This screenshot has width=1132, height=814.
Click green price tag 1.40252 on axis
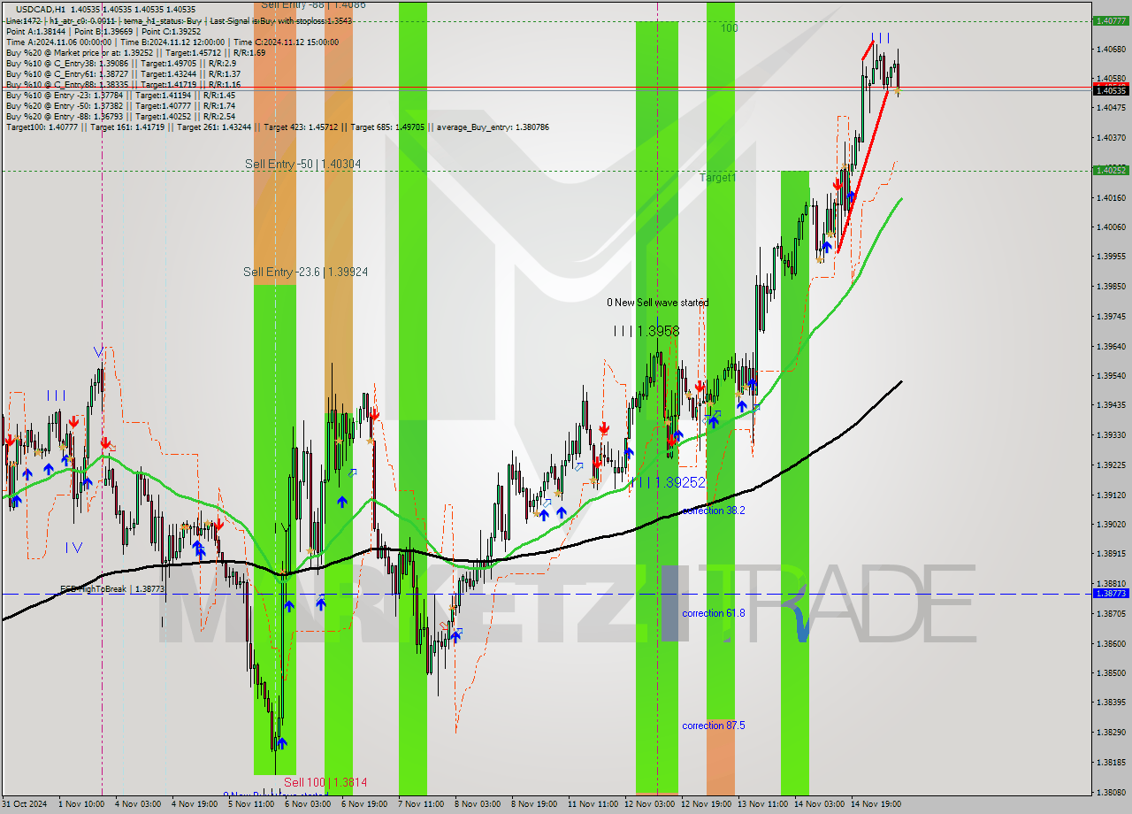(1110, 170)
